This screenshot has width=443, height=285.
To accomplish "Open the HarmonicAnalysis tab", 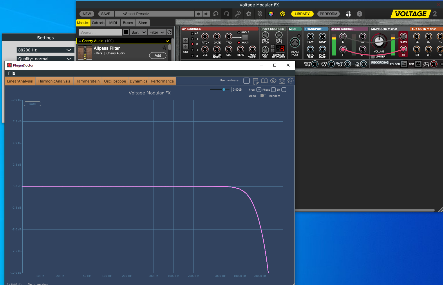I will (x=54, y=81).
